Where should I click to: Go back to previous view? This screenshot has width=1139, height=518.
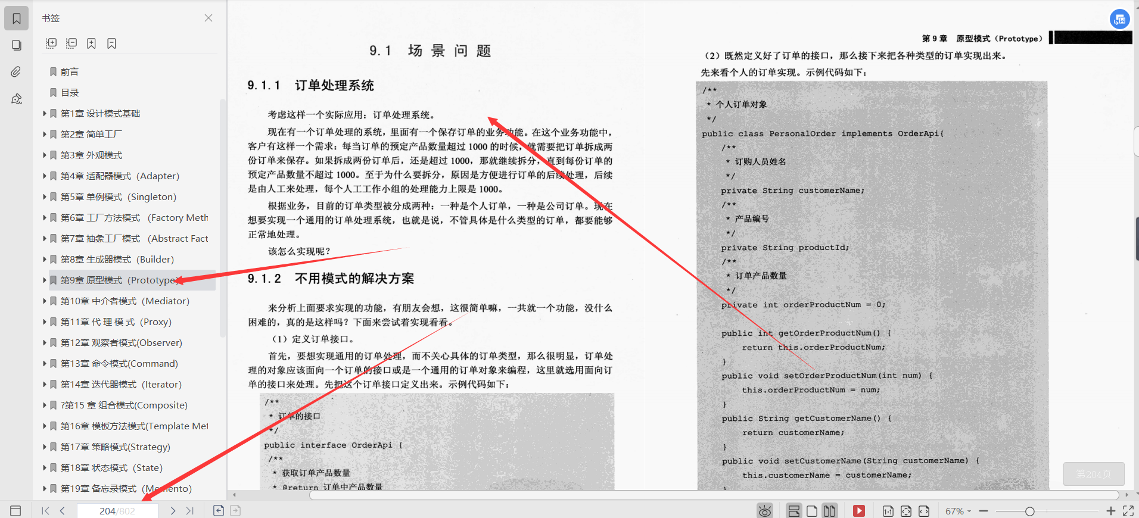[219, 510]
